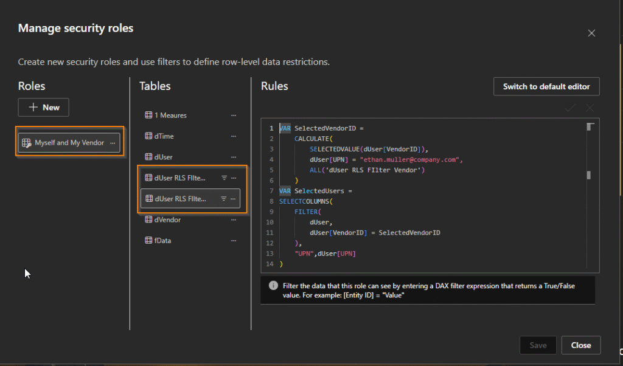Open more options for dTime table
Viewport: 623px width, 366px height.
(233, 136)
